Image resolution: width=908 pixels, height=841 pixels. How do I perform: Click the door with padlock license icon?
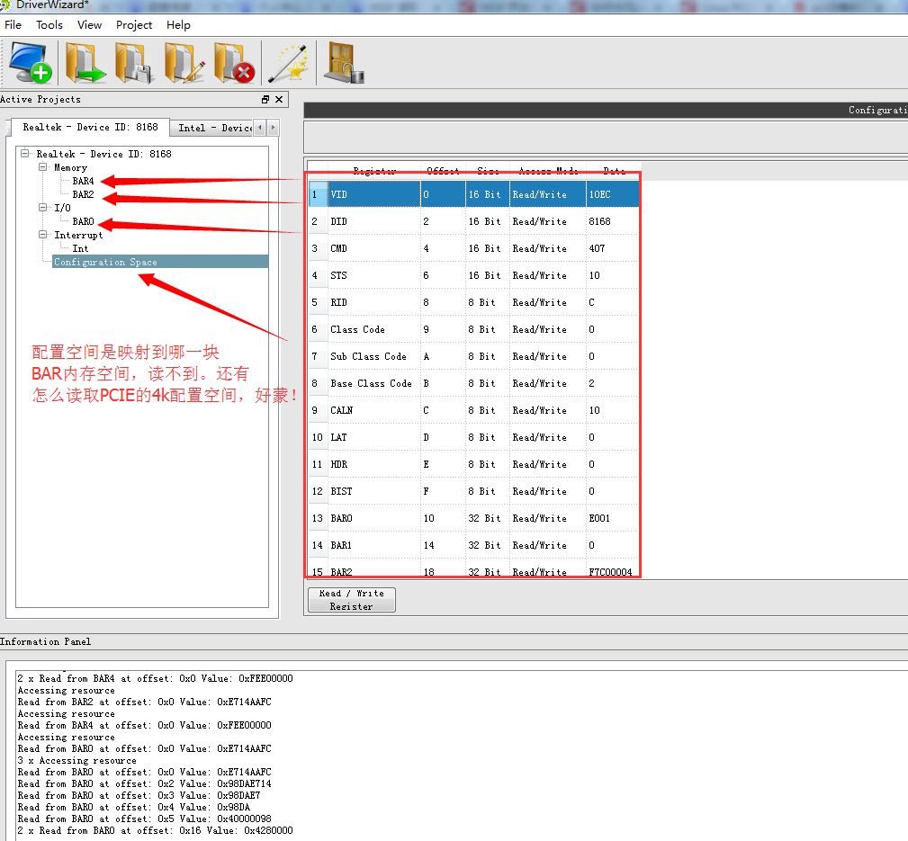click(345, 62)
